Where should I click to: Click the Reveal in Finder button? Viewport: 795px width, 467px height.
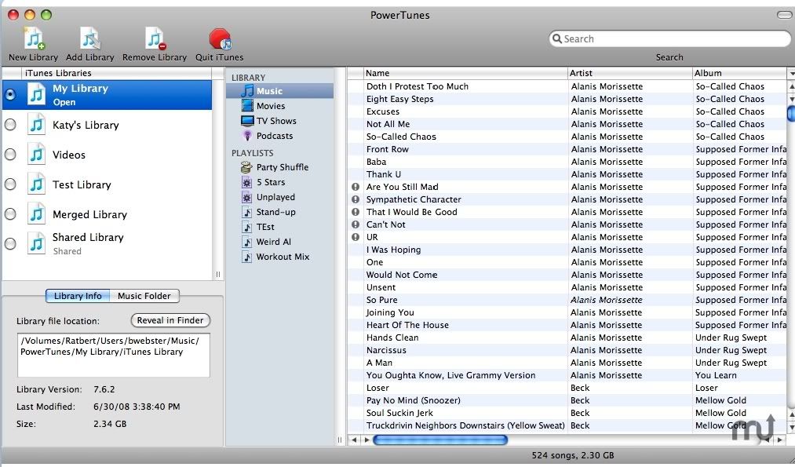170,320
